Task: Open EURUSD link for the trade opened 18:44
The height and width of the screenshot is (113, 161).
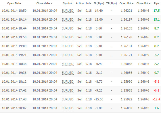Action: (68, 29)
